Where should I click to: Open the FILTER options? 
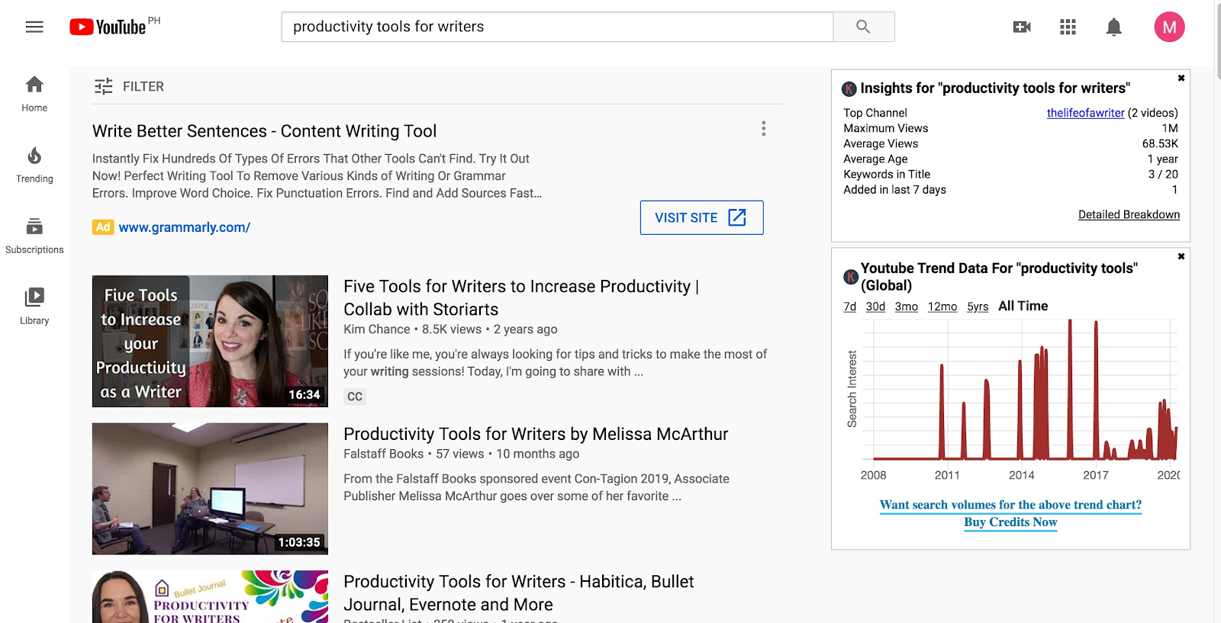coord(129,86)
